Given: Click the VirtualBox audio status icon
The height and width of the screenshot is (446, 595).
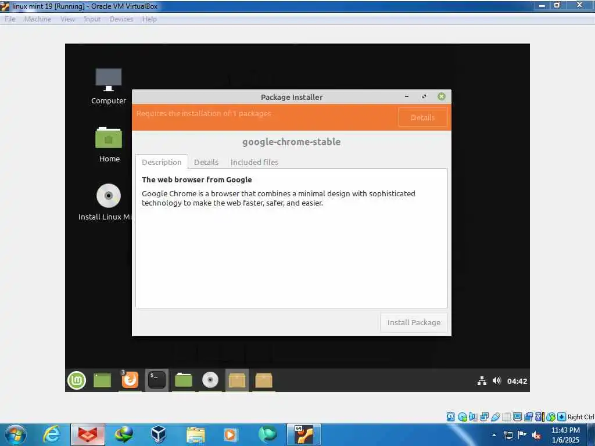Looking at the screenshot, I should point(473,417).
